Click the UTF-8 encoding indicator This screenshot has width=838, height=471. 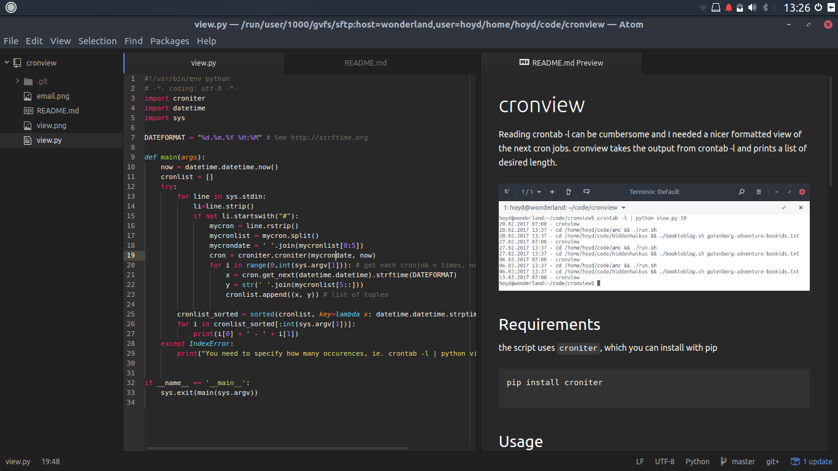(664, 461)
